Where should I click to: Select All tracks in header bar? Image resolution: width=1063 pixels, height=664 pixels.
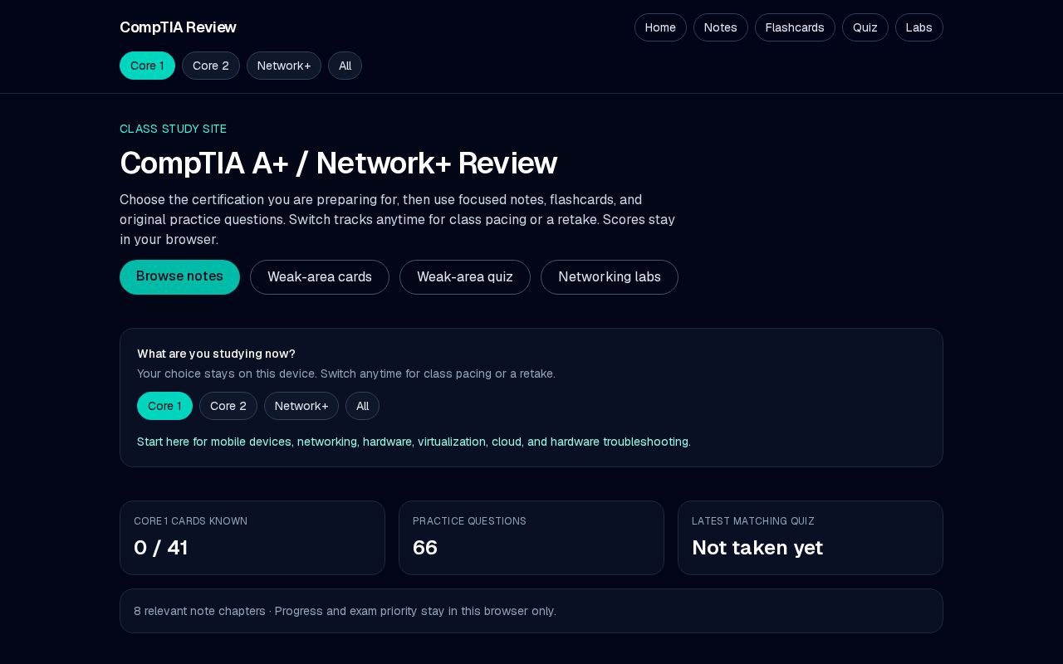(x=345, y=66)
